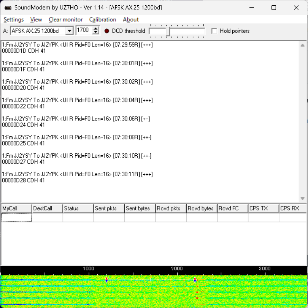Click the monitor scrollbar down arrow
Image resolution: width=308 pixels, height=308 pixels.
coord(303,198)
